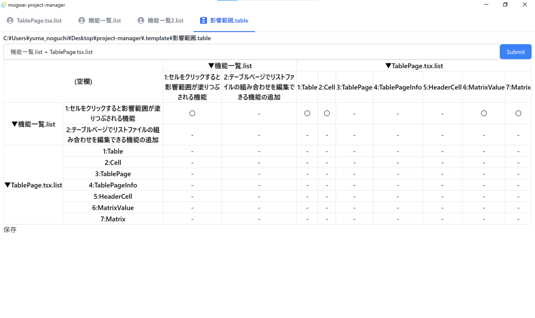
Task: Click 7:Matrix row's dash under first 機能一覧 column
Action: tap(192, 219)
